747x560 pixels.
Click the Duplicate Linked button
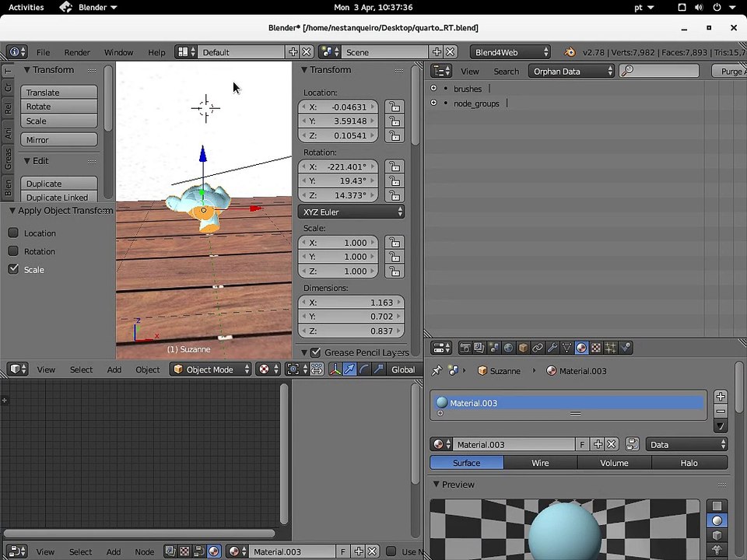59,197
